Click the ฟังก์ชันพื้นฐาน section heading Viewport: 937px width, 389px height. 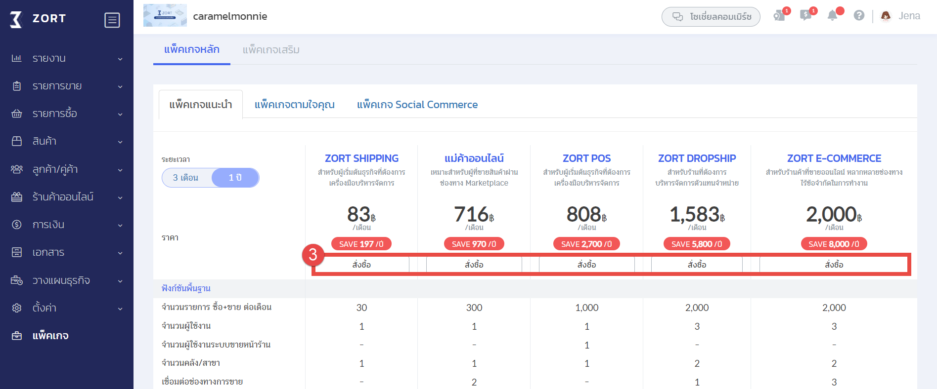coord(186,288)
